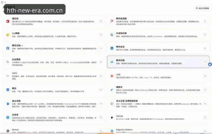Select the 福帮手 title text
This screenshot has width=212, height=134.
(119, 87)
